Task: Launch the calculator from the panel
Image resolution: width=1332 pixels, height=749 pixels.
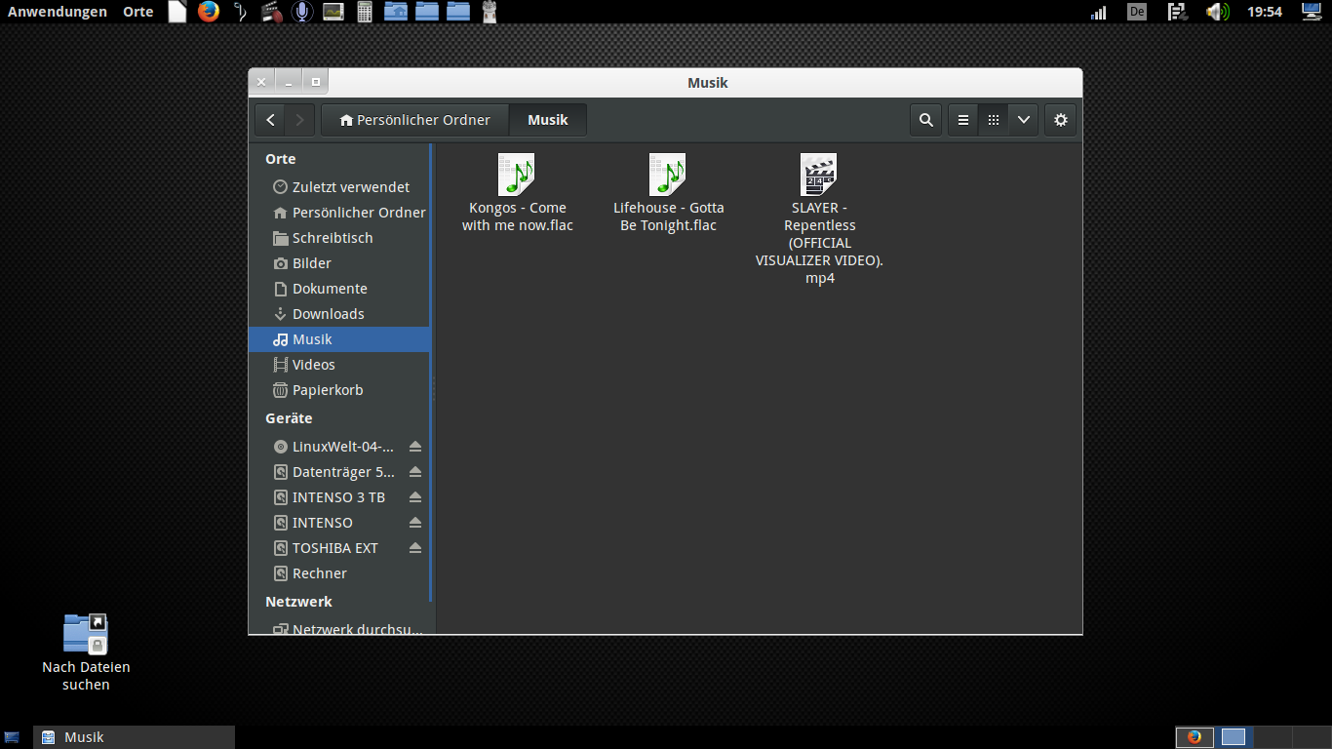Action: coord(365,12)
